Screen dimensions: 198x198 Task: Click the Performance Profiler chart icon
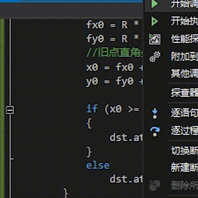coord(155,39)
